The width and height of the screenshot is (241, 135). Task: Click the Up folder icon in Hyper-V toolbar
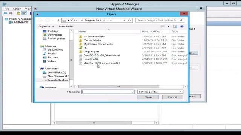coord(18,13)
